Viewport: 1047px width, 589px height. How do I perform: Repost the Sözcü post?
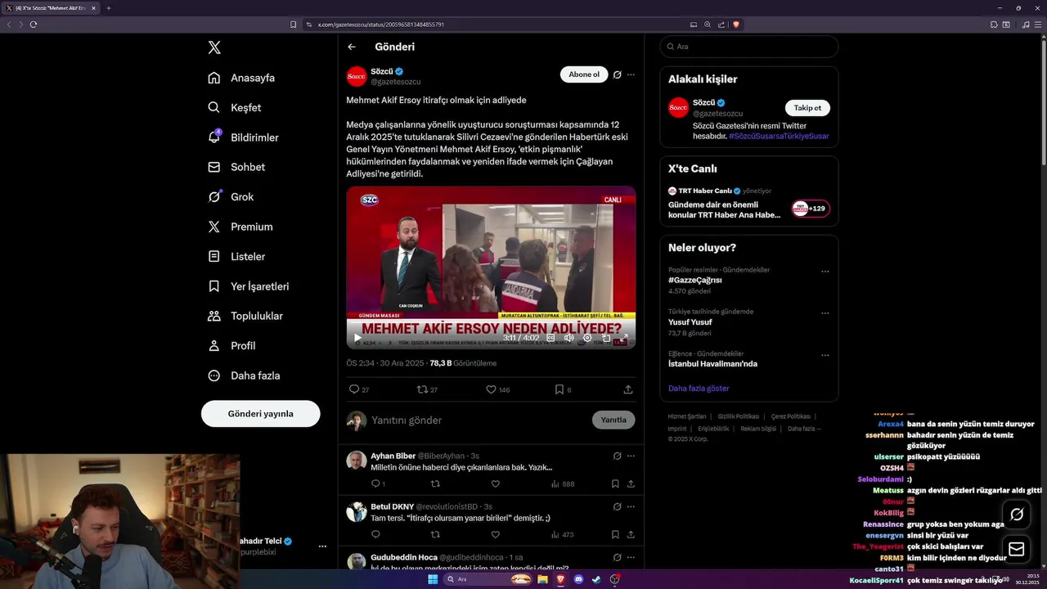pos(427,389)
